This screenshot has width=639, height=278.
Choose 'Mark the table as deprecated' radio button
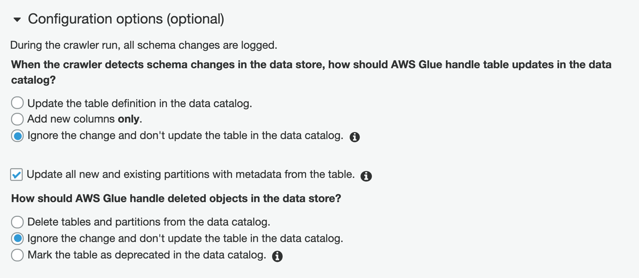(x=17, y=255)
